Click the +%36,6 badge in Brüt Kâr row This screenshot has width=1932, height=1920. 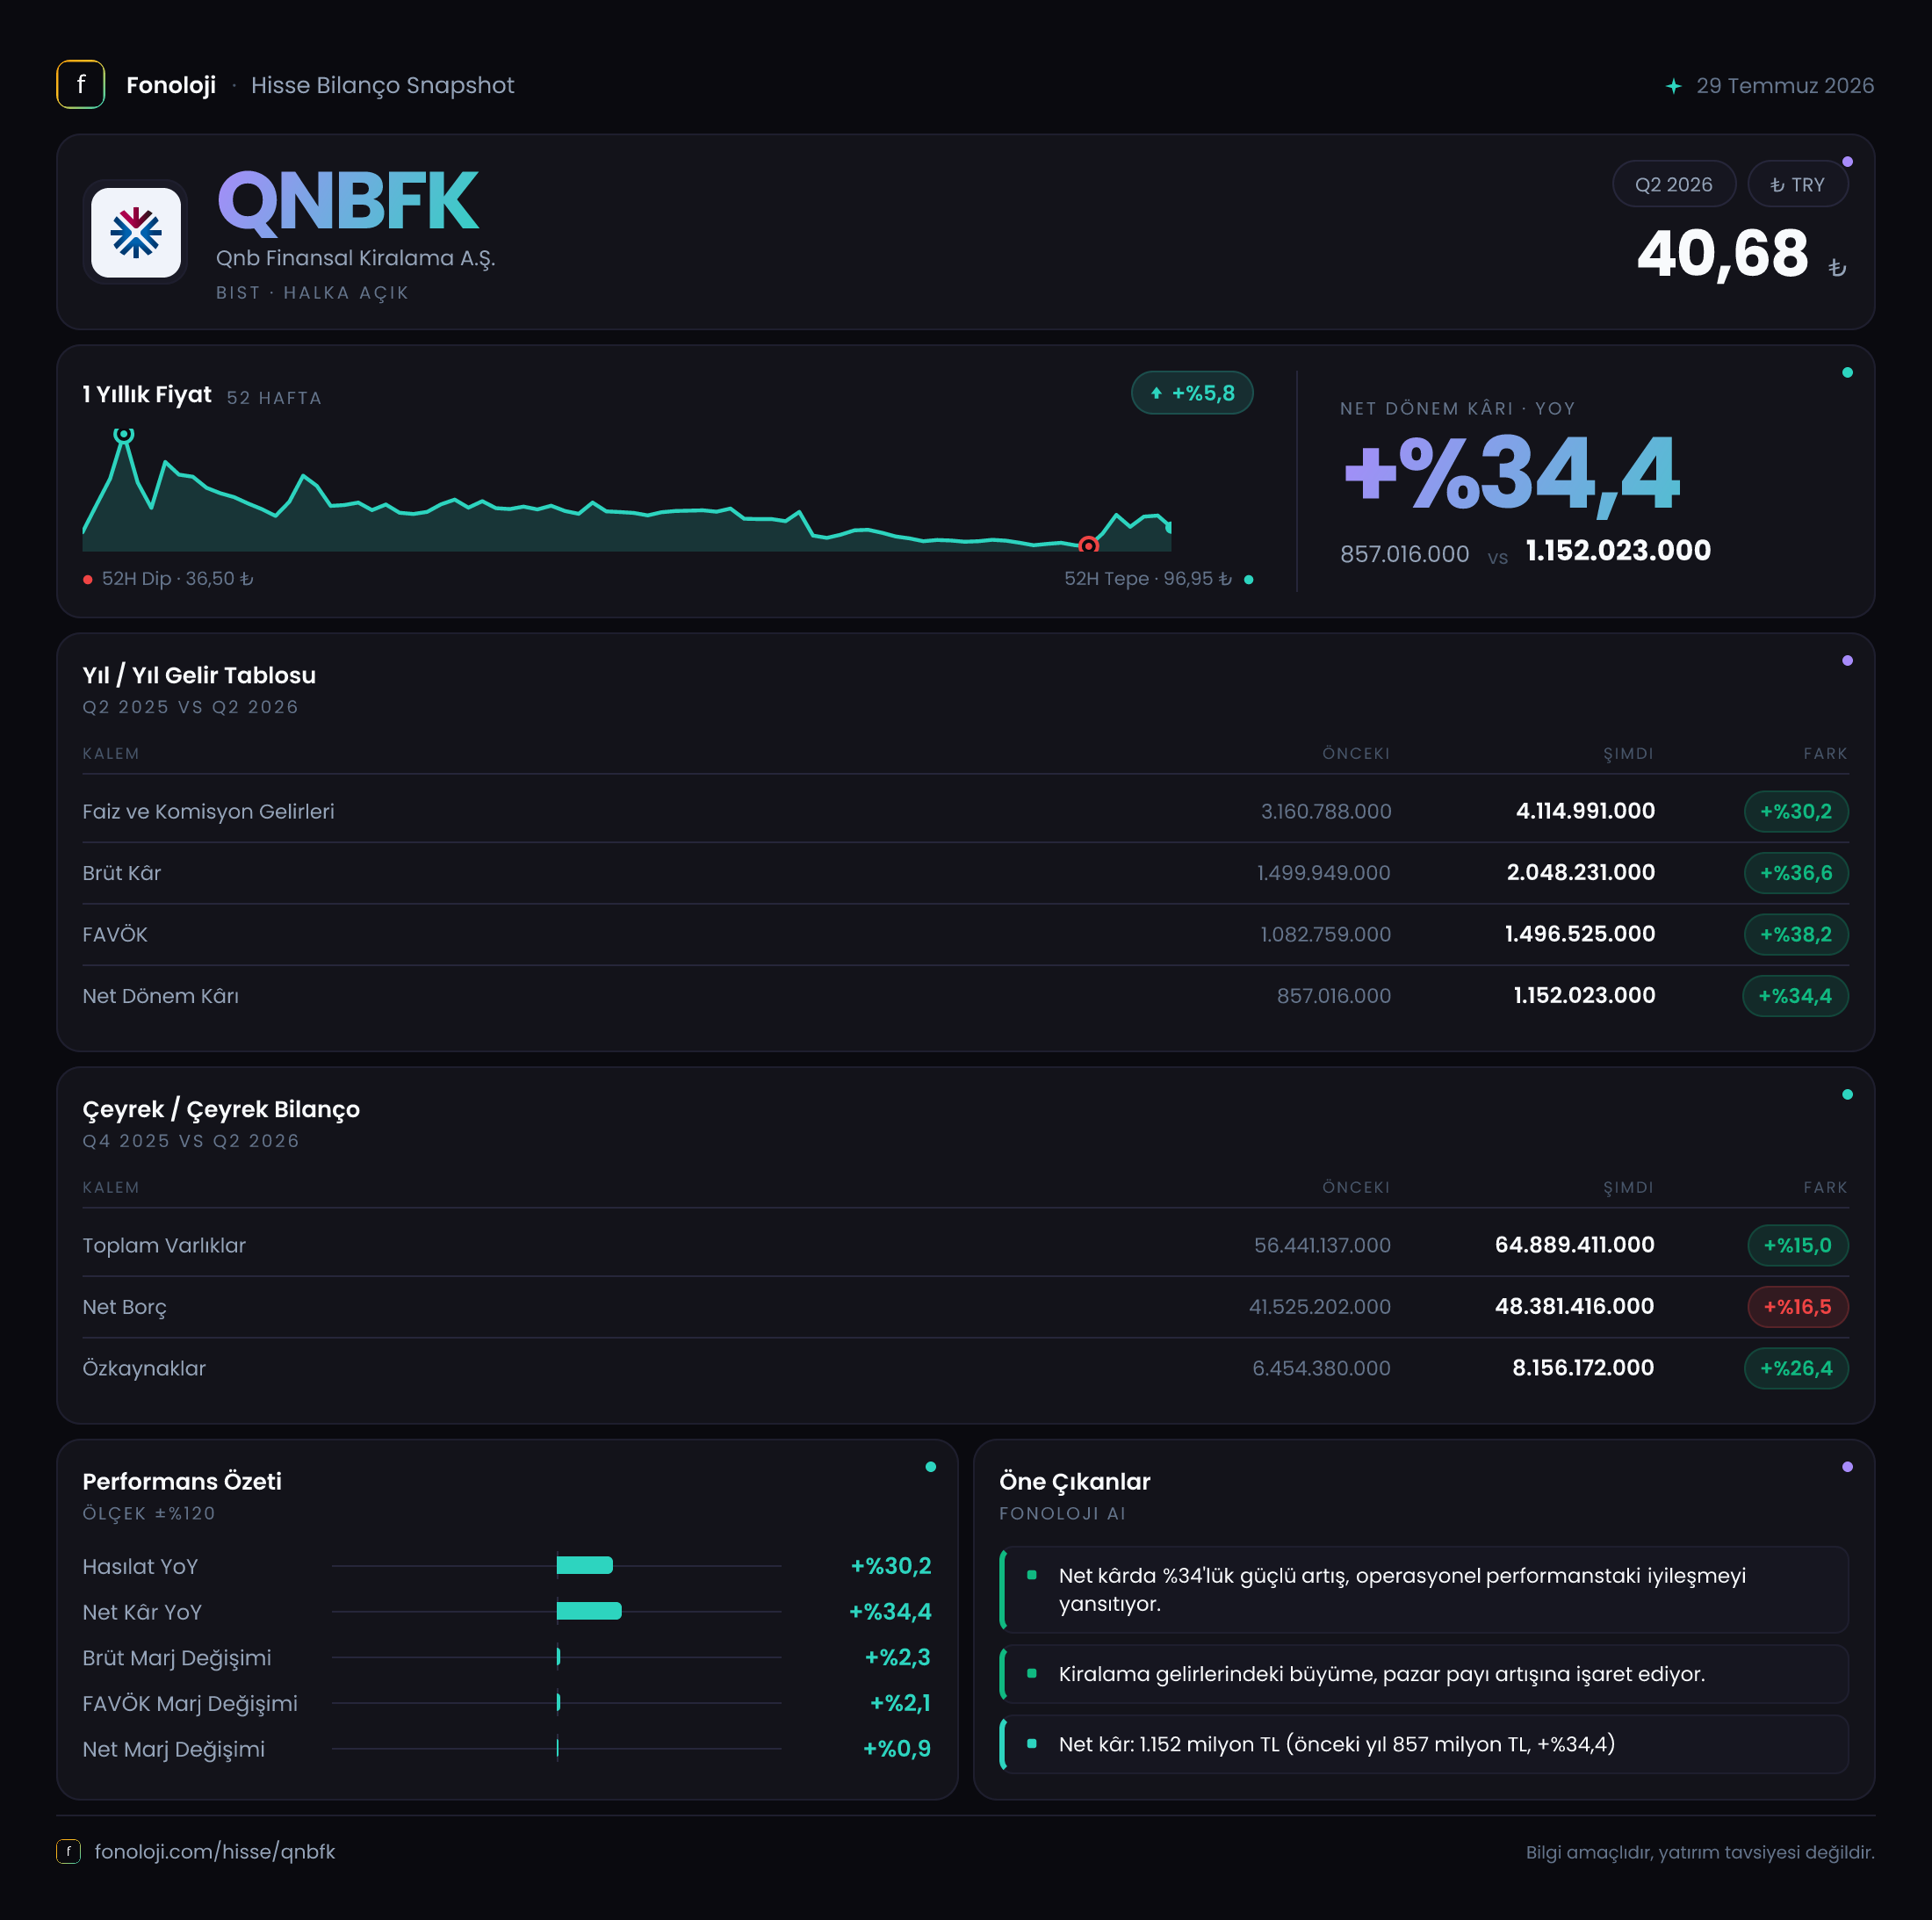click(x=1796, y=873)
